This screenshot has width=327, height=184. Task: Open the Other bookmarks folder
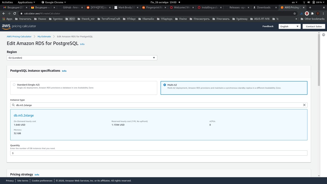coord(312,19)
